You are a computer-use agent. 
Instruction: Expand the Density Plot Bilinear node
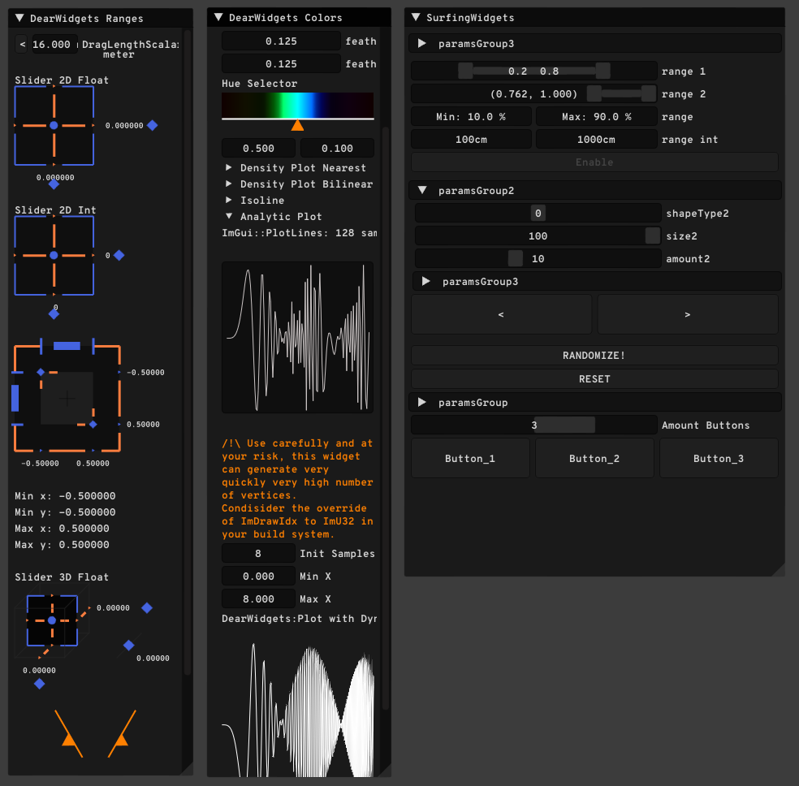point(229,184)
